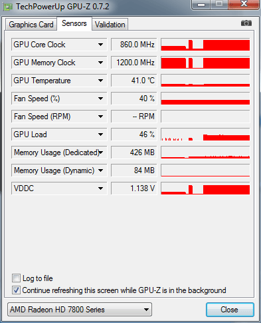
Task: Click the GPU Memory Clock 1200.0 MHz reading
Action: pyautogui.click(x=134, y=63)
